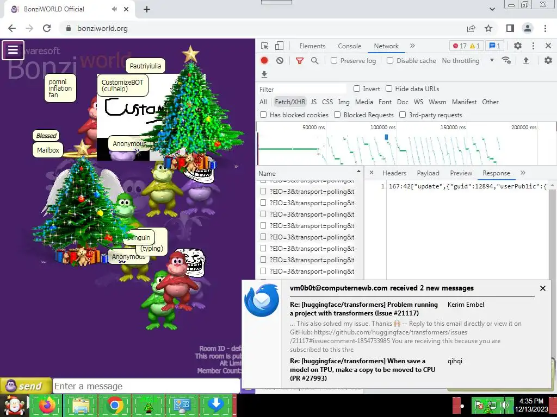
Task: Check 3rd-party requests
Action: [403, 115]
